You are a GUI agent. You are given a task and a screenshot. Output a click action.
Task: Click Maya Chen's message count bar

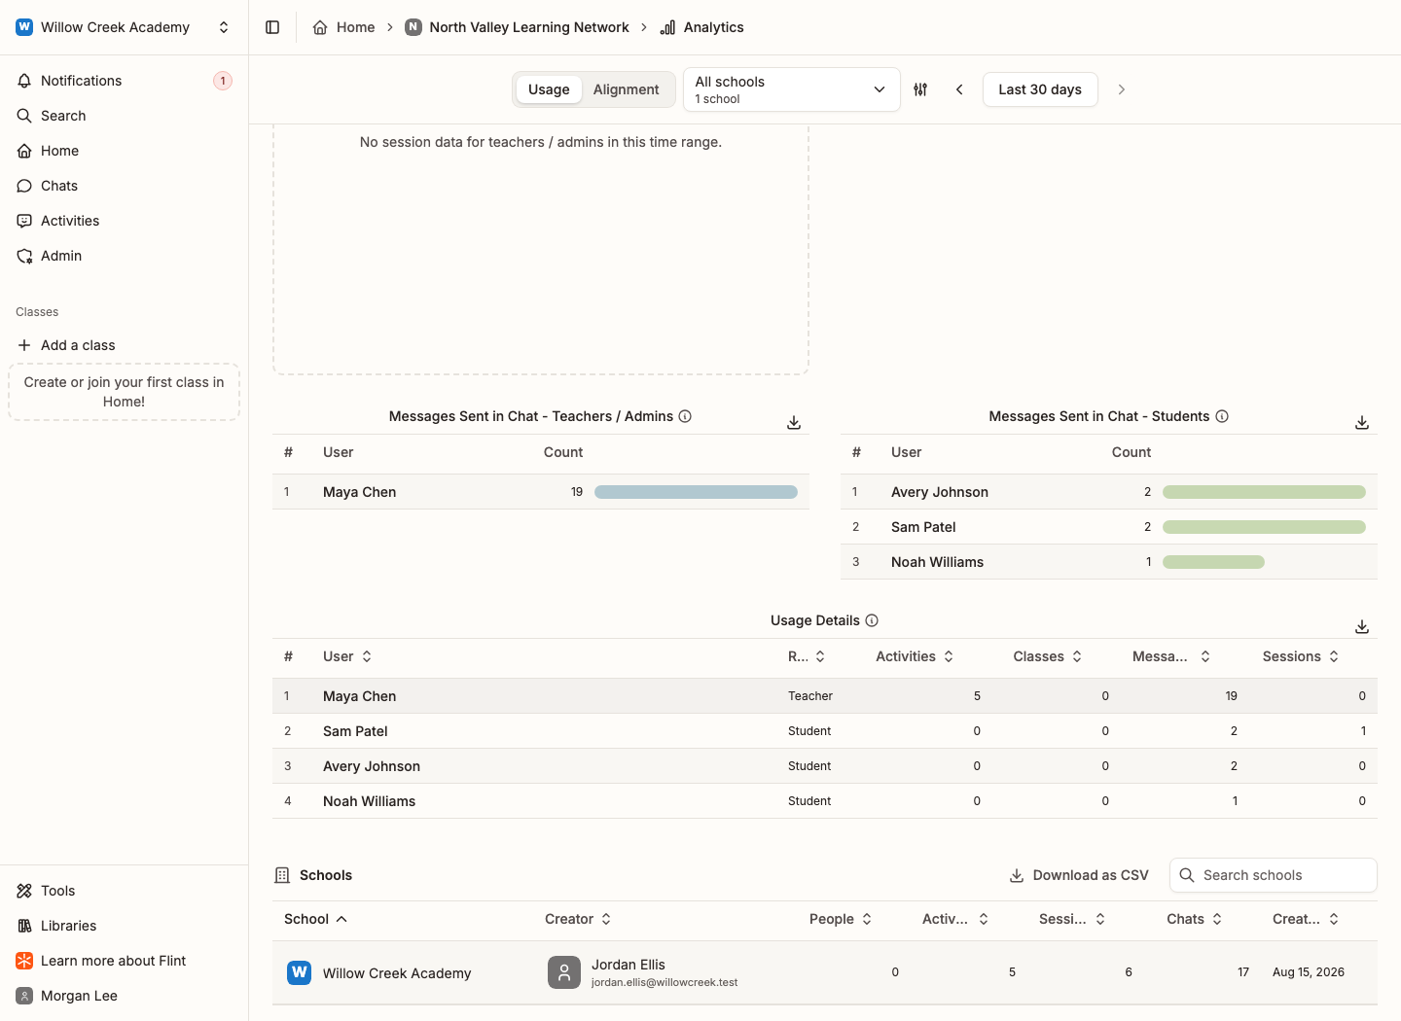click(696, 492)
